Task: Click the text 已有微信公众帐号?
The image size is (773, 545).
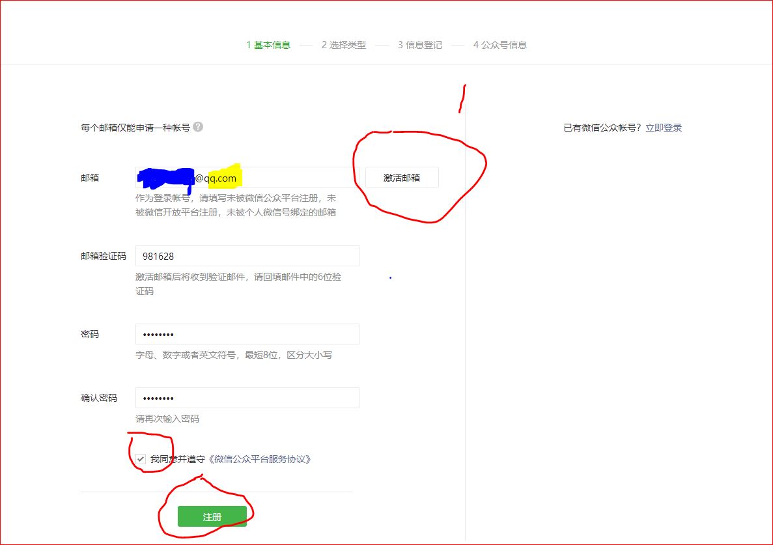Action: pos(602,128)
